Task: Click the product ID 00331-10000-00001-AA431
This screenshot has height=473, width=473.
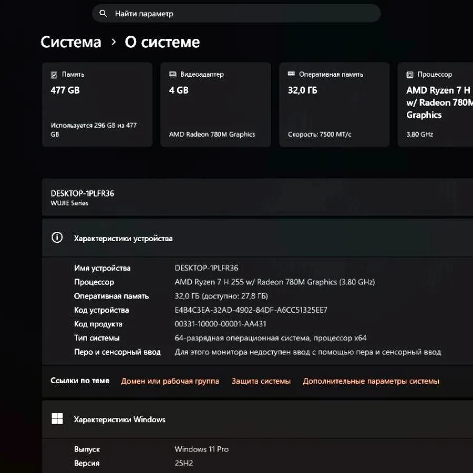Action: coord(221,324)
